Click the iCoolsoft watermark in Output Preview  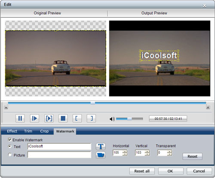[x=159, y=55]
